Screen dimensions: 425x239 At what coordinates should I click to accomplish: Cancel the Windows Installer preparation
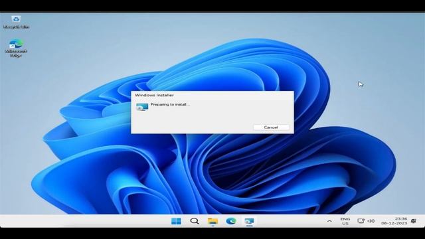271,127
